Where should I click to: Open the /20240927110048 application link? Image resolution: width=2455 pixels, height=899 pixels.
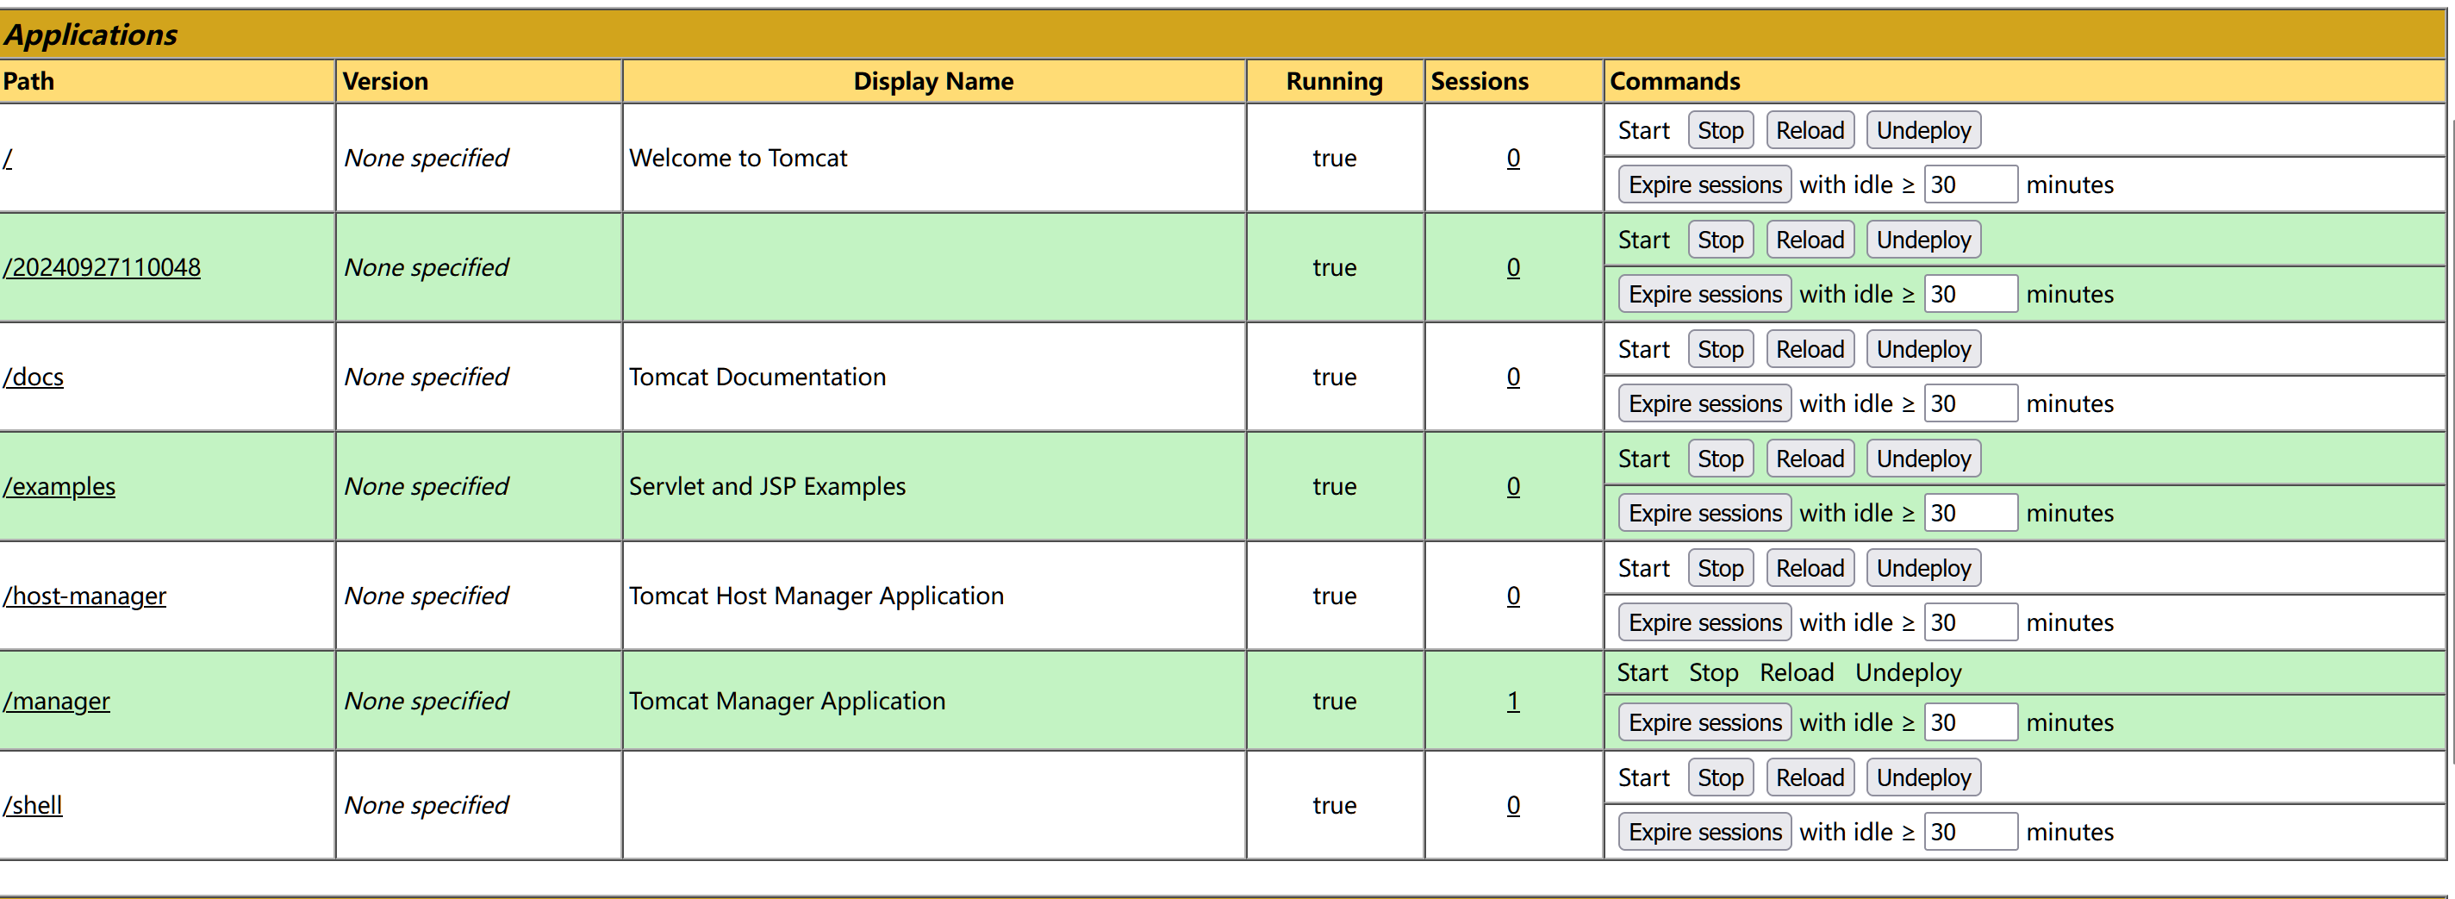click(102, 268)
